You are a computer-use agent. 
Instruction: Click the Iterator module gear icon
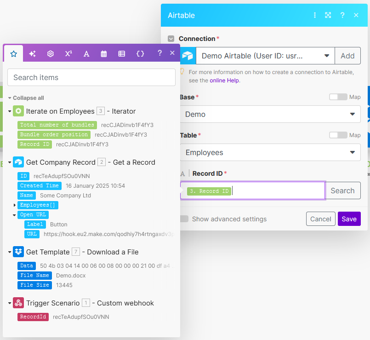click(x=18, y=111)
